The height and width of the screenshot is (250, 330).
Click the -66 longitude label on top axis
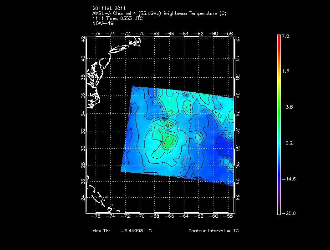(169, 34)
